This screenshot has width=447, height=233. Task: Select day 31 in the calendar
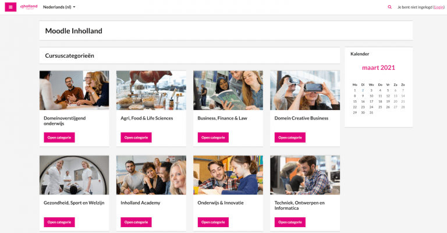click(x=371, y=112)
